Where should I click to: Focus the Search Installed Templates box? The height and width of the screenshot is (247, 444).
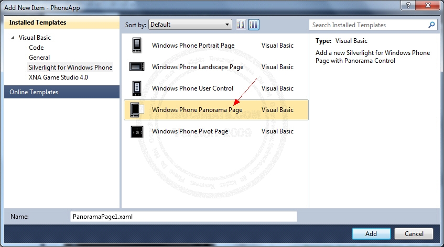373,25
